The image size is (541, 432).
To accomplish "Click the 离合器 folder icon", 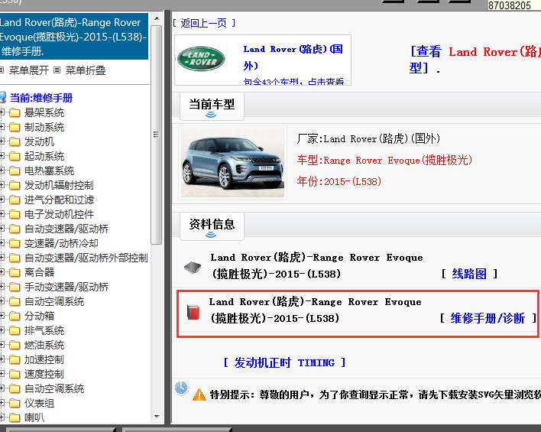I will point(15,272).
